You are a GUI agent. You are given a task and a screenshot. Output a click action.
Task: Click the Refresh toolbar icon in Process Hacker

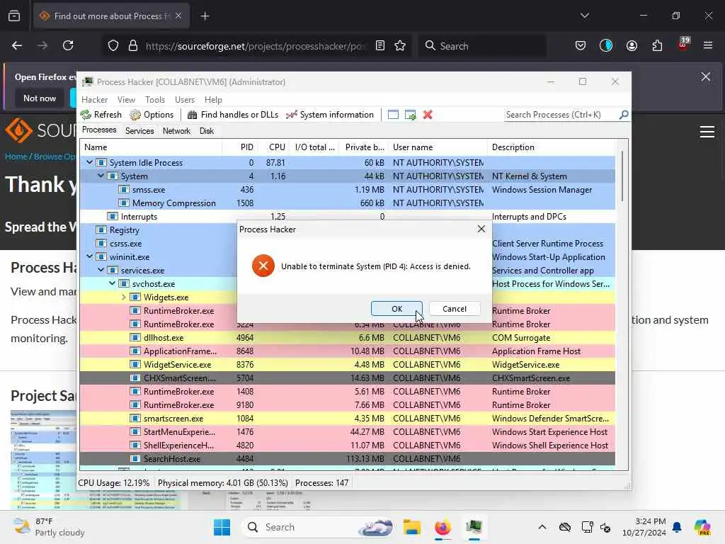pyautogui.click(x=101, y=115)
